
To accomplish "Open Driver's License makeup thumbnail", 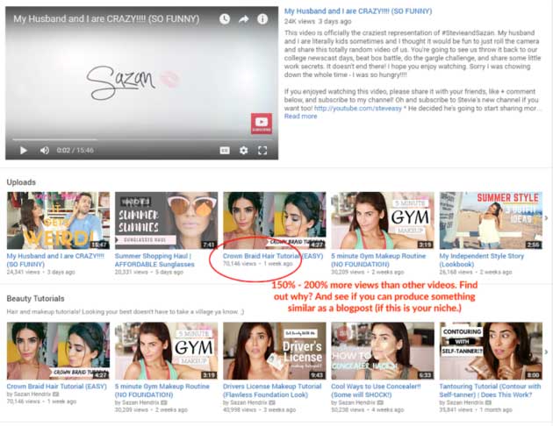I will pyautogui.click(x=275, y=351).
